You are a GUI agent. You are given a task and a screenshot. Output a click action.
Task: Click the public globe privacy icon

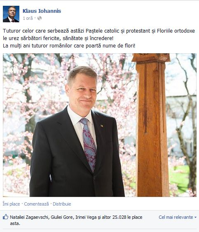click(40, 18)
